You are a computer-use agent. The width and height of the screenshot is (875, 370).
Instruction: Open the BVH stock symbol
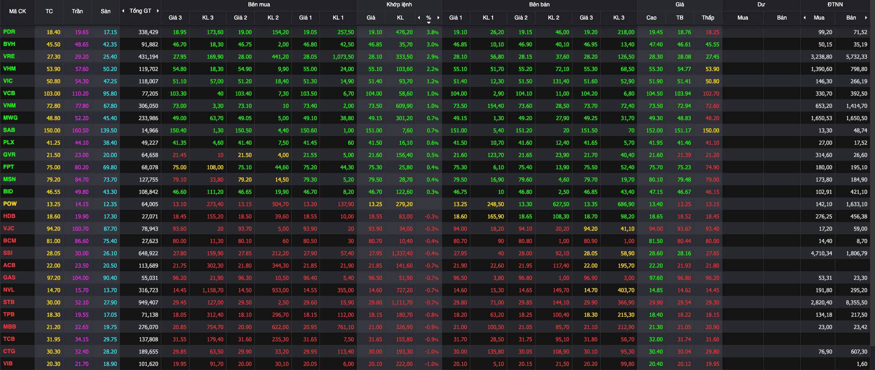pos(9,44)
